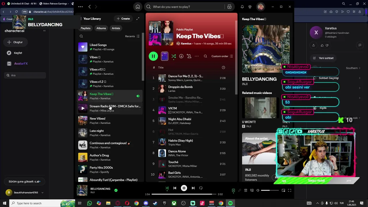Invite collaborators to the playlist
This screenshot has height=207, width=368.
[x=189, y=56]
